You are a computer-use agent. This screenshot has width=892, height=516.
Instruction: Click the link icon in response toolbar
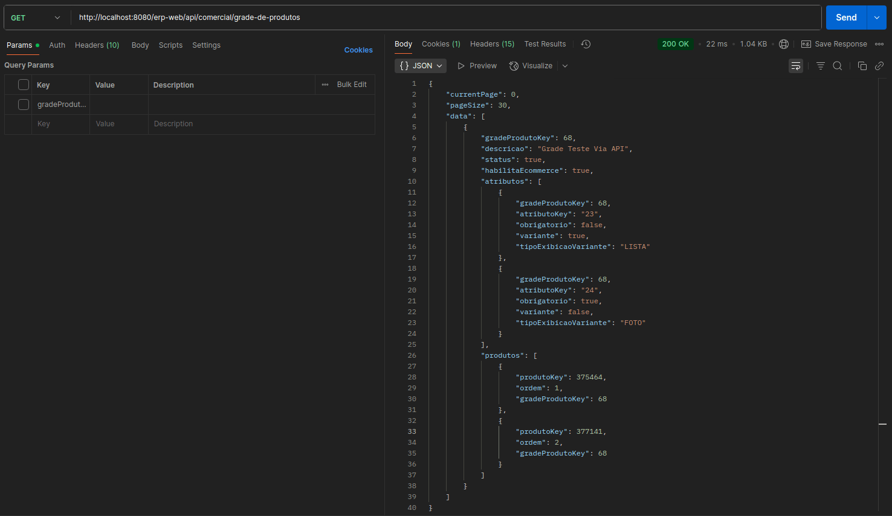[879, 66]
